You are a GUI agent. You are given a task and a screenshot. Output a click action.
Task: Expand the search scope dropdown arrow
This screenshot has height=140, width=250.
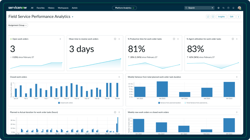tap(213, 8)
